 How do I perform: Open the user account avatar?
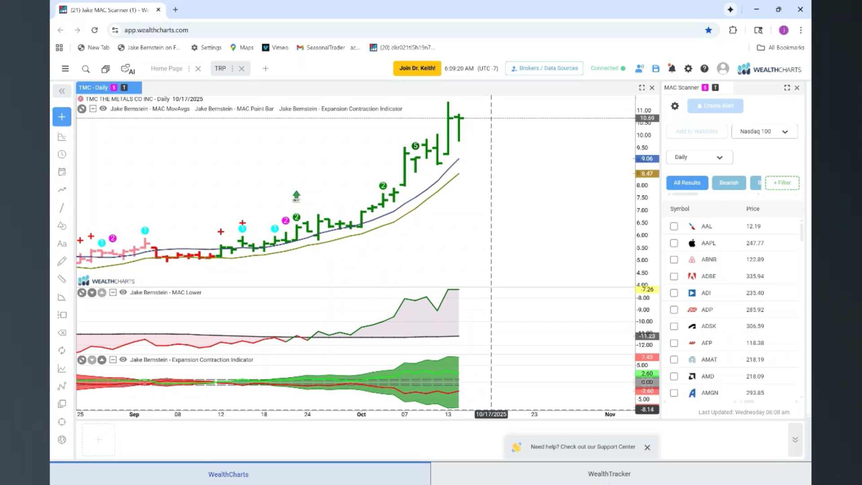coord(723,69)
